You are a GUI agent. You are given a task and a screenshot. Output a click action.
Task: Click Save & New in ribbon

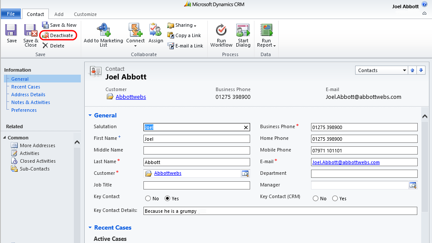point(59,25)
